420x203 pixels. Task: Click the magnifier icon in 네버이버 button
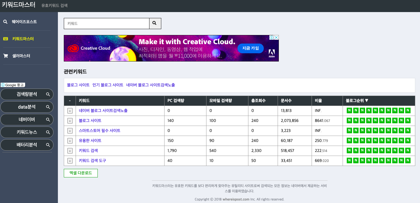click(48, 119)
